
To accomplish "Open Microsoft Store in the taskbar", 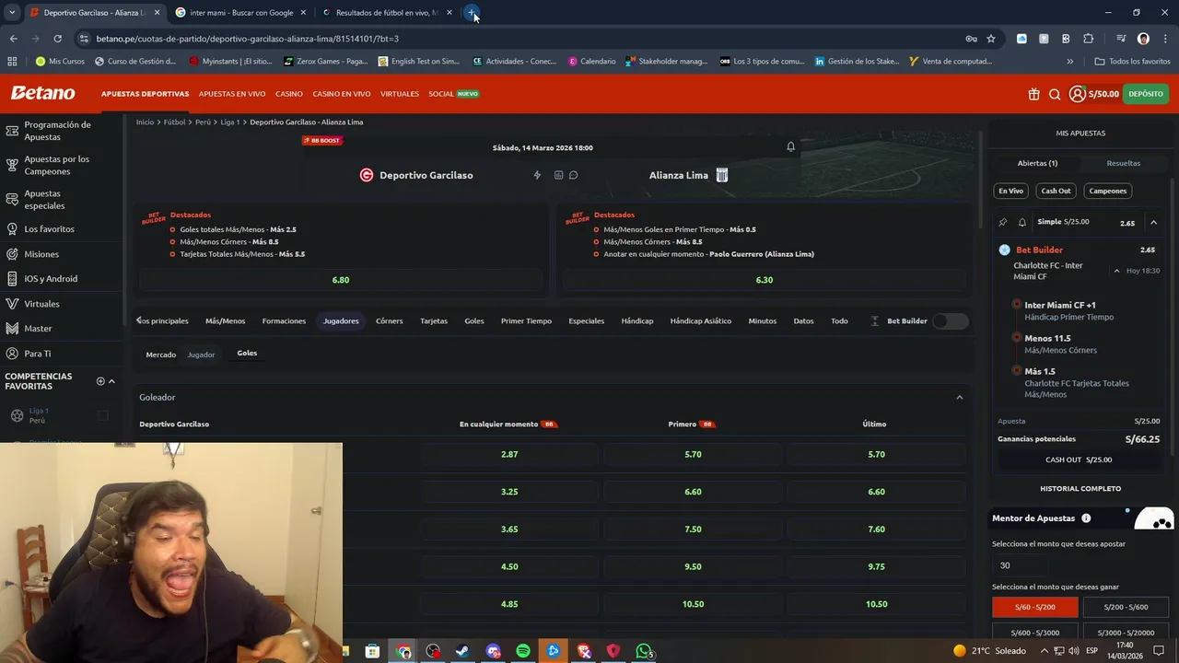I will coord(372,651).
